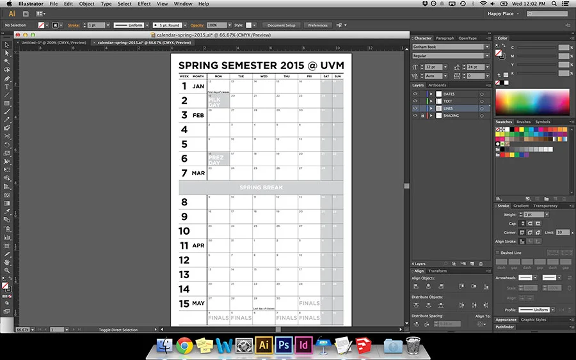Pick the Lasso tool
This screenshot has height=360, width=576.
6,70
